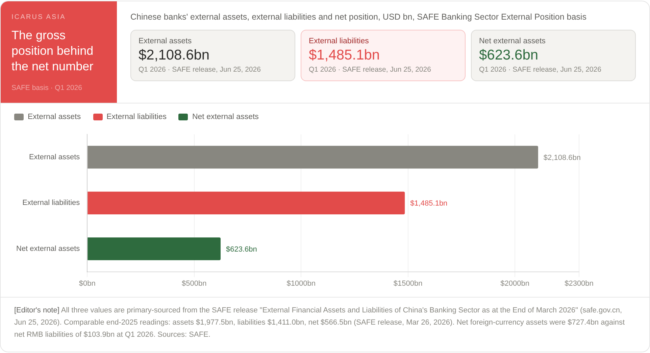Click the [Editor's note] label
The height and width of the screenshot is (353, 650).
coord(37,310)
